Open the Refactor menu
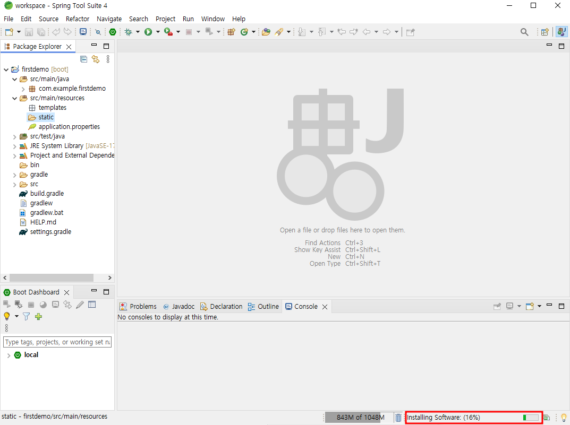Screen dimensions: 570x425 78,19
